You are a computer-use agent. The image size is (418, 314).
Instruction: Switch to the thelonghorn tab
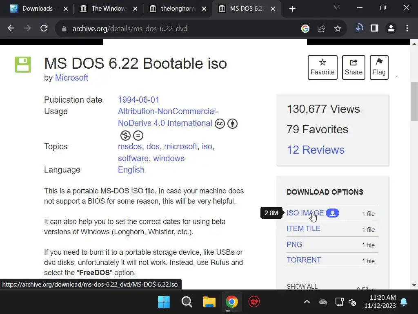174,9
